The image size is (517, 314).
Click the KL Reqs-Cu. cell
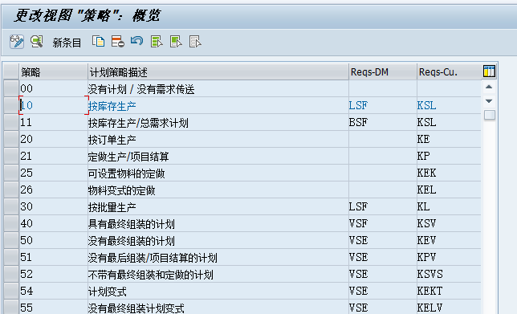tap(449, 207)
